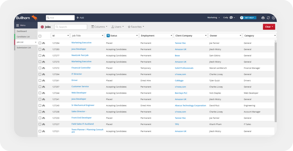
Task: Close the Job List tab with X
Action: [x=36, y=42]
